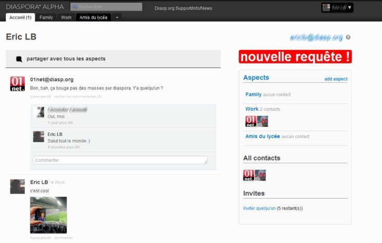Click the 'nouvelle requête !' button
This screenshot has height=243, width=382.
(x=295, y=57)
